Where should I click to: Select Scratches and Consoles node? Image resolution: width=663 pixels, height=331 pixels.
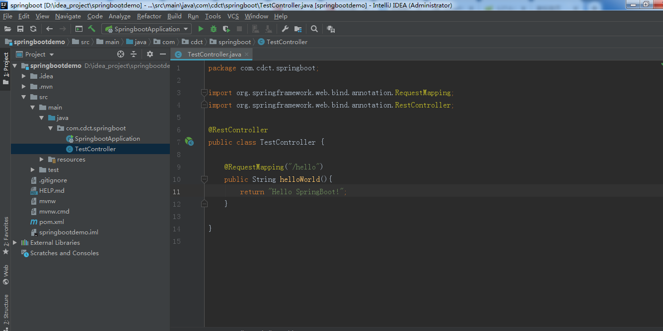64,253
